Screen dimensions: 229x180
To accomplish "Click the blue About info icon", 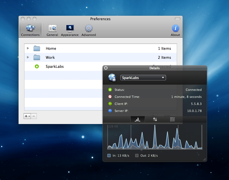I will coord(175,30).
